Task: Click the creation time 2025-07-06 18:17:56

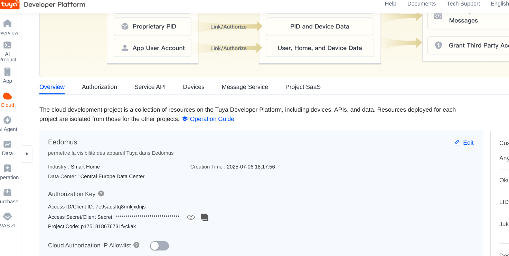Action: point(251,167)
